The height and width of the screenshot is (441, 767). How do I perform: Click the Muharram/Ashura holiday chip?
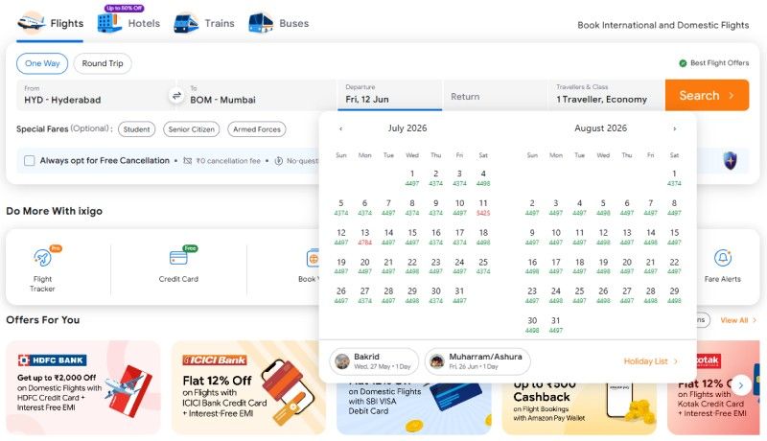(477, 361)
